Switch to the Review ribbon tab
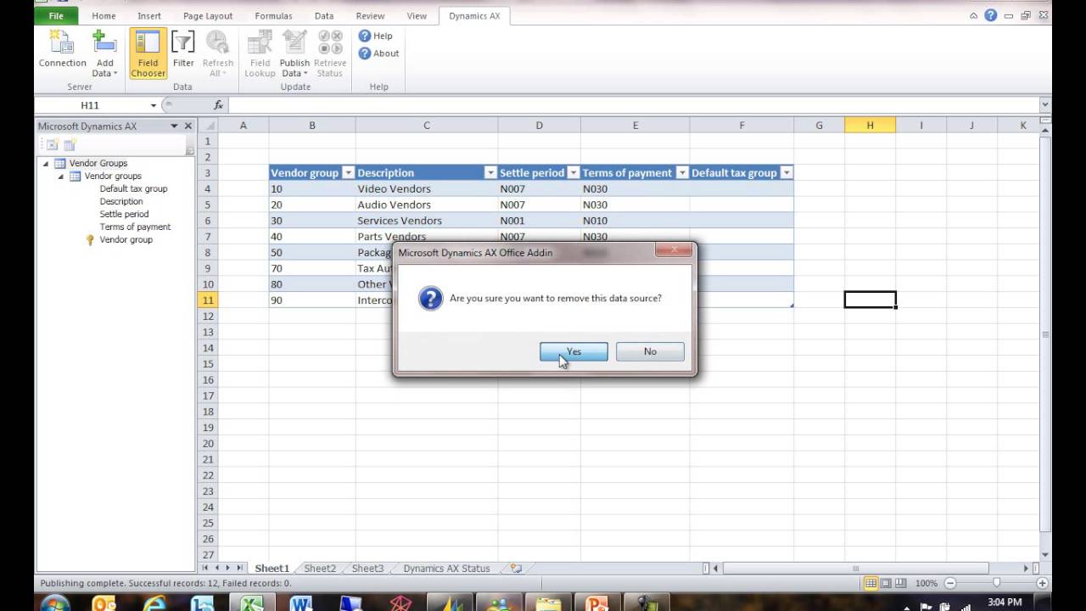 click(x=370, y=15)
